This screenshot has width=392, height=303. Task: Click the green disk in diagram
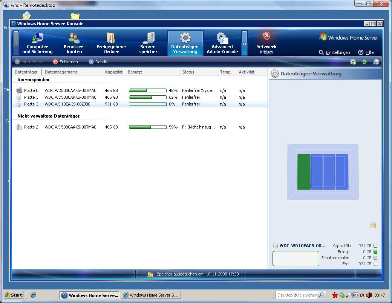click(303, 172)
